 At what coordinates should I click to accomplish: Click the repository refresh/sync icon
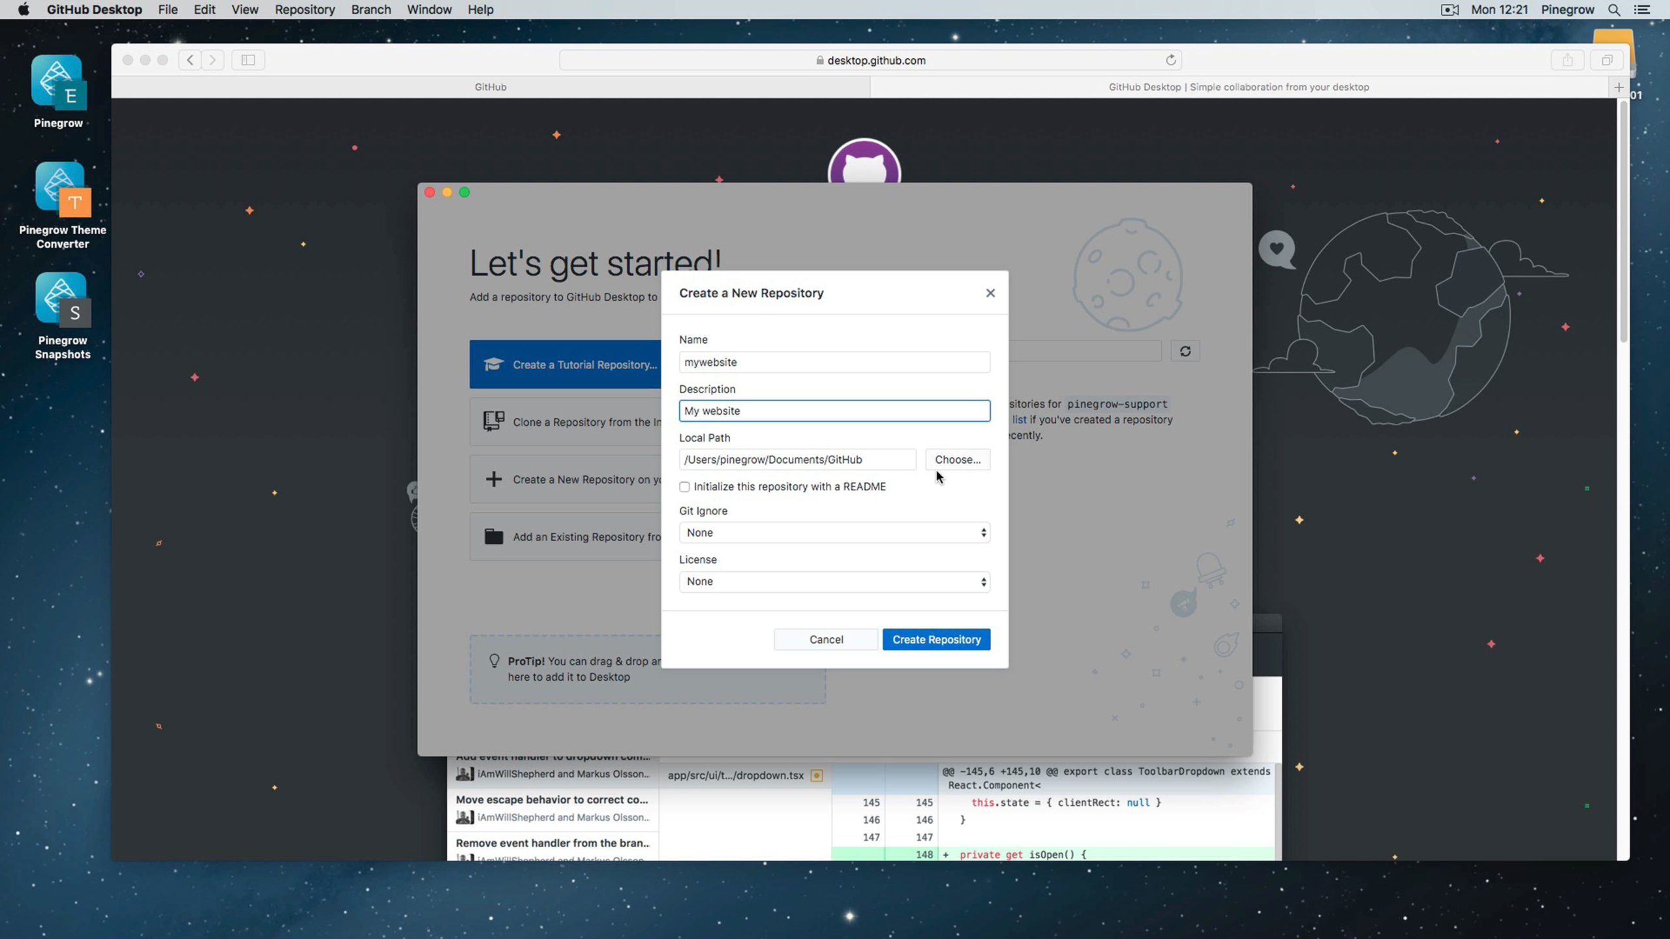[x=1185, y=351]
